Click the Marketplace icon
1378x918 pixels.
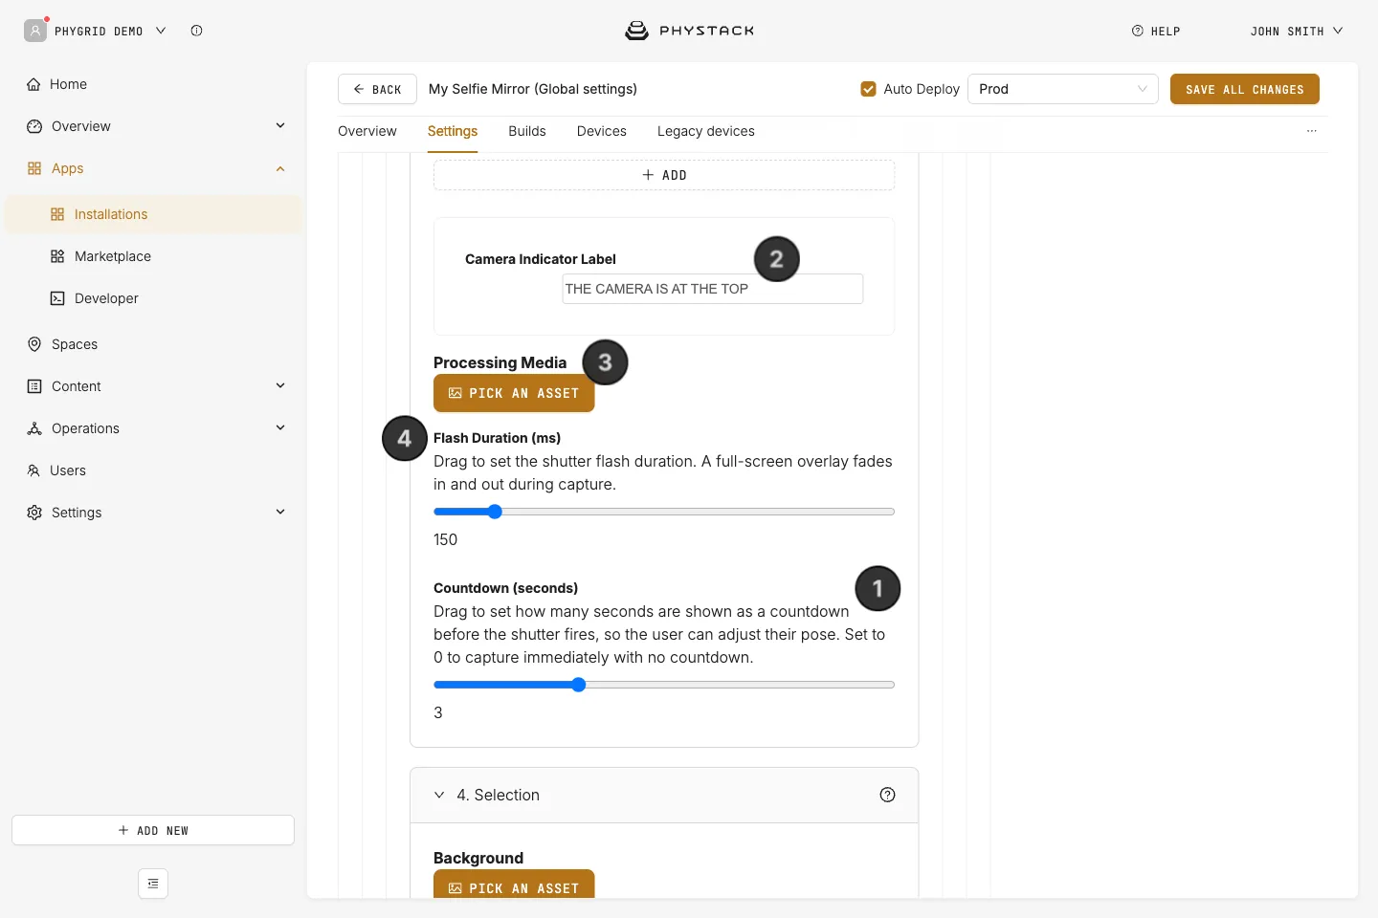coord(57,256)
